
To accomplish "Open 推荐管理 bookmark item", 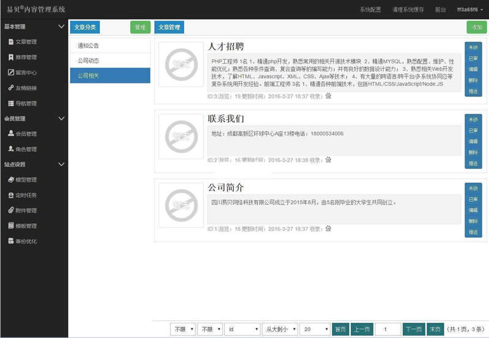I will click(26, 57).
